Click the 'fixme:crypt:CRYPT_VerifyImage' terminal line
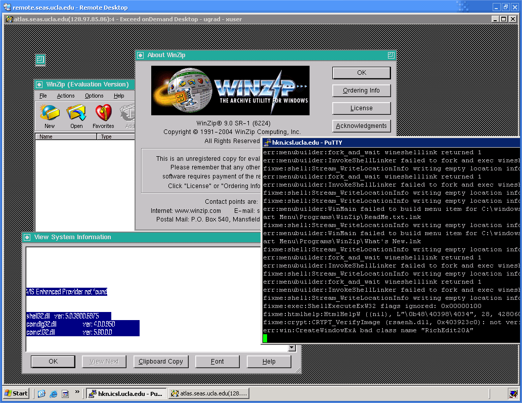Image resolution: width=522 pixels, height=403 pixels. point(391,322)
